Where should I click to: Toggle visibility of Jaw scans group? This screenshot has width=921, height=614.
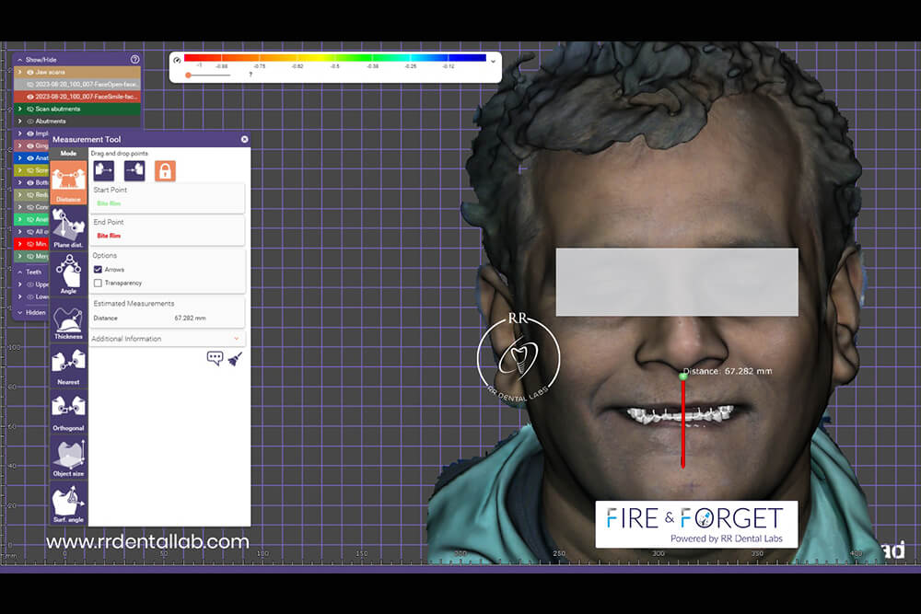pos(30,71)
